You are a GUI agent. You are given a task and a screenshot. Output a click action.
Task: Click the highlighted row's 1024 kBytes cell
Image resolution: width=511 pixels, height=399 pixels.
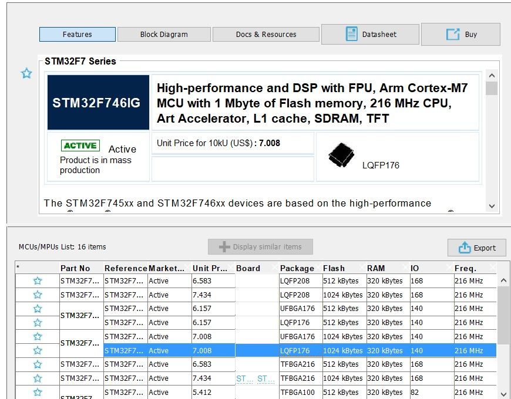[344, 350]
